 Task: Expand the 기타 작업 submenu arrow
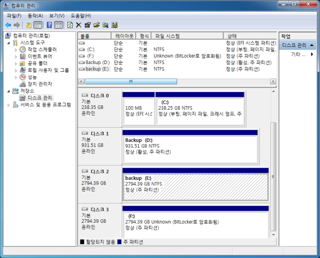point(312,54)
